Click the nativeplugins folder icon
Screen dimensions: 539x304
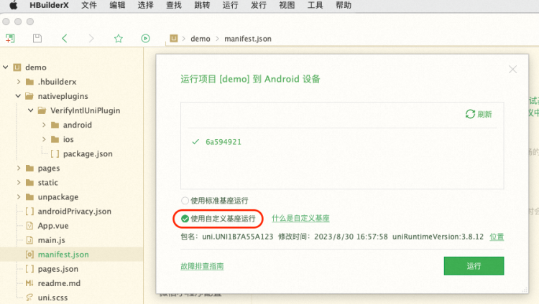(29, 96)
